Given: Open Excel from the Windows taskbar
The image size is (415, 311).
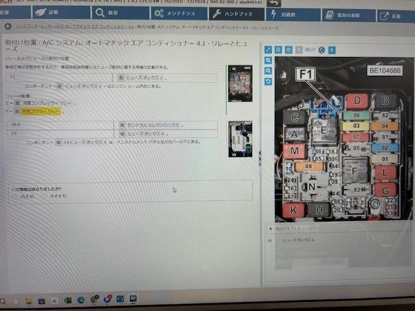Looking at the screenshot, I should (68, 300).
